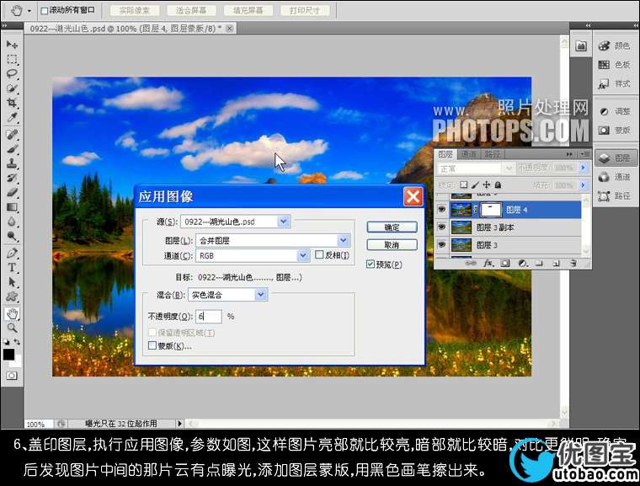Open the 通道 (Channel) RGB dropdown

coord(302,255)
